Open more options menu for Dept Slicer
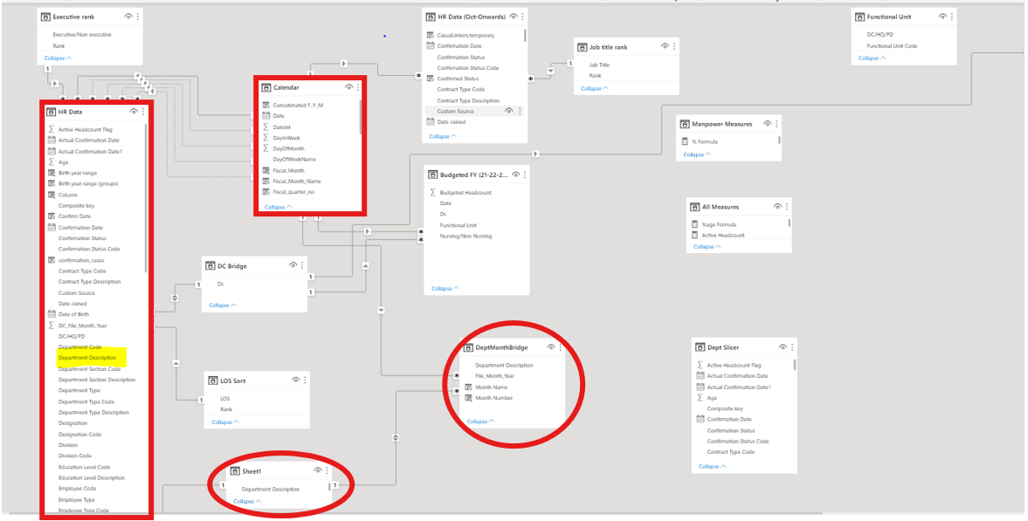This screenshot has width=1028, height=521. click(x=792, y=347)
